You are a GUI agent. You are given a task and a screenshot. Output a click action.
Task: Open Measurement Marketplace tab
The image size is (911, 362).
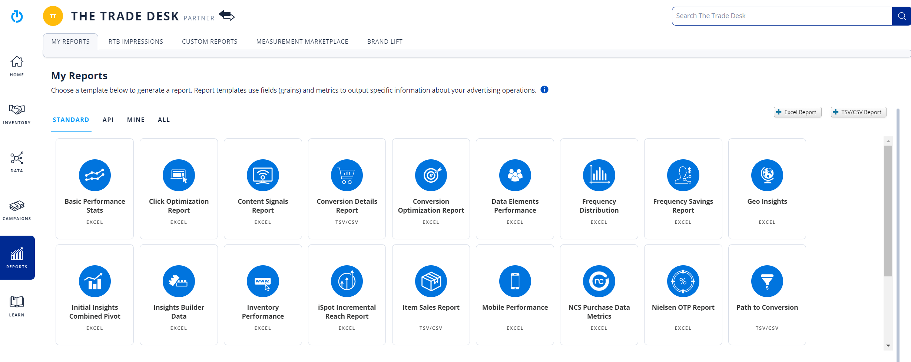302,41
